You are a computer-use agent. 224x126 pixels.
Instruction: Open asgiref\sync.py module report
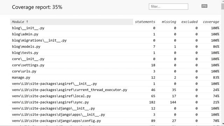click(50, 102)
